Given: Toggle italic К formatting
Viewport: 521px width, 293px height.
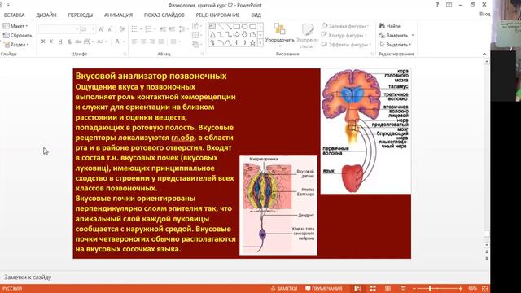Looking at the screenshot, I should coord(51,42).
